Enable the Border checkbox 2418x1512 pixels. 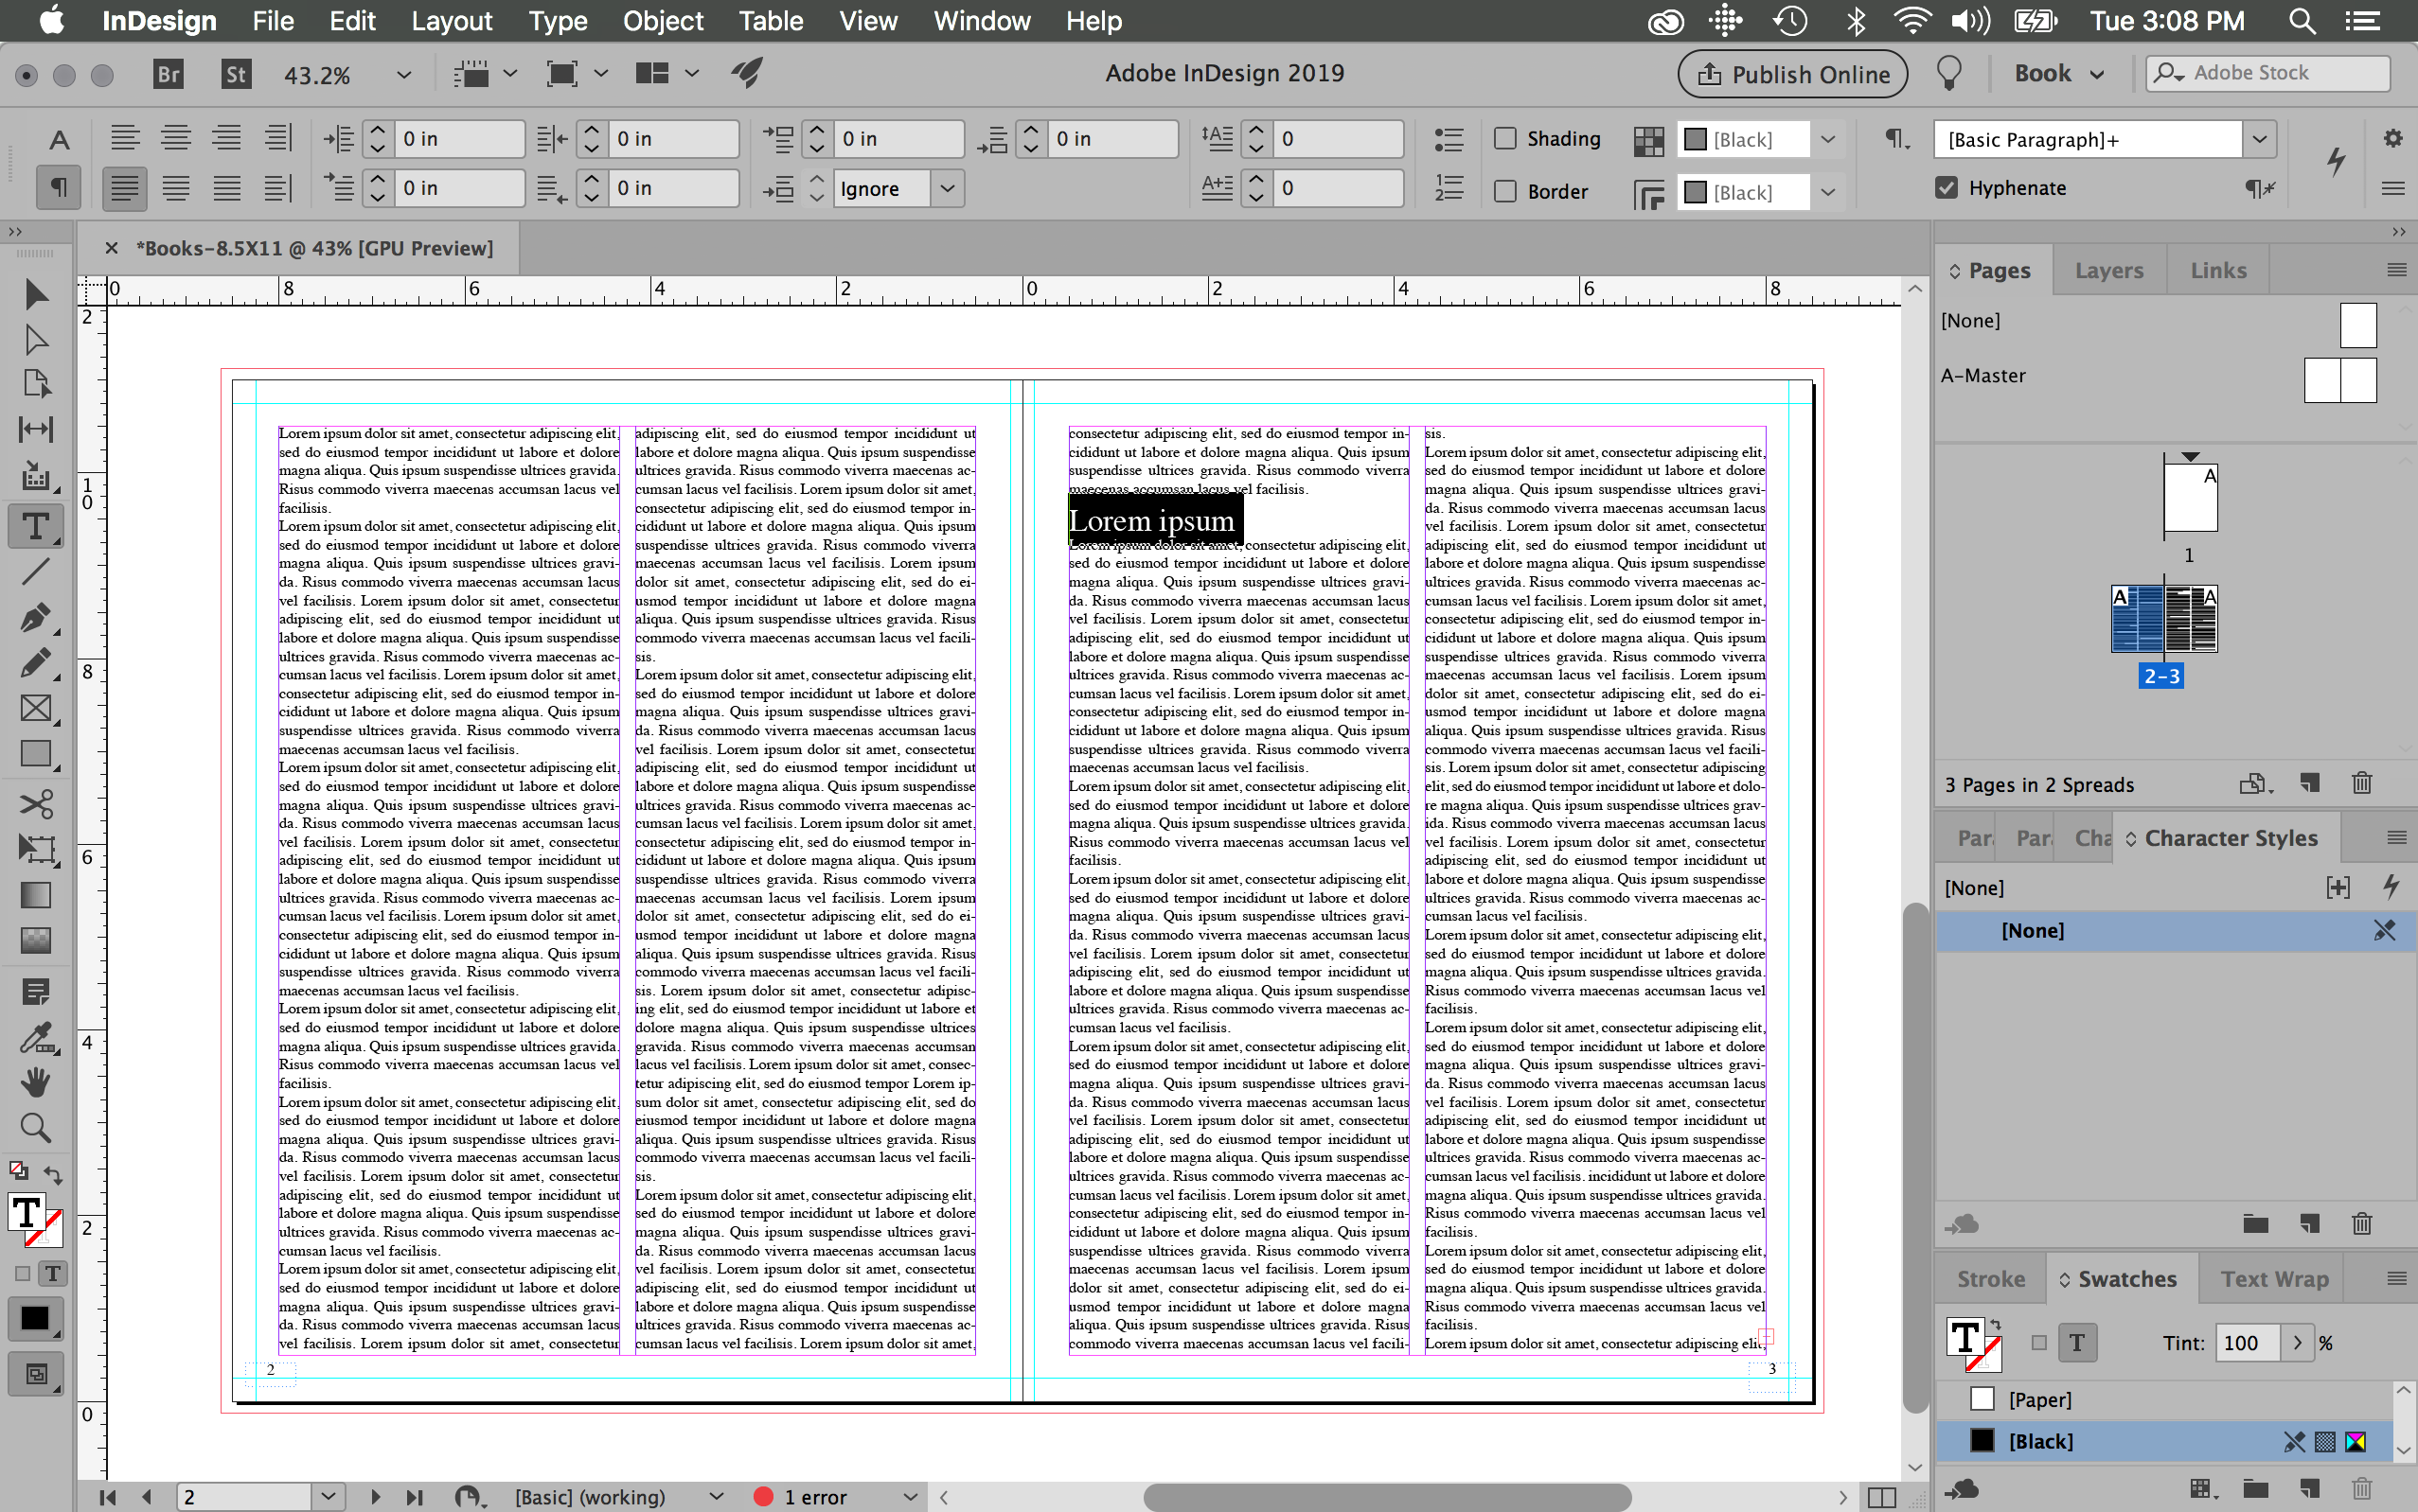[1505, 191]
